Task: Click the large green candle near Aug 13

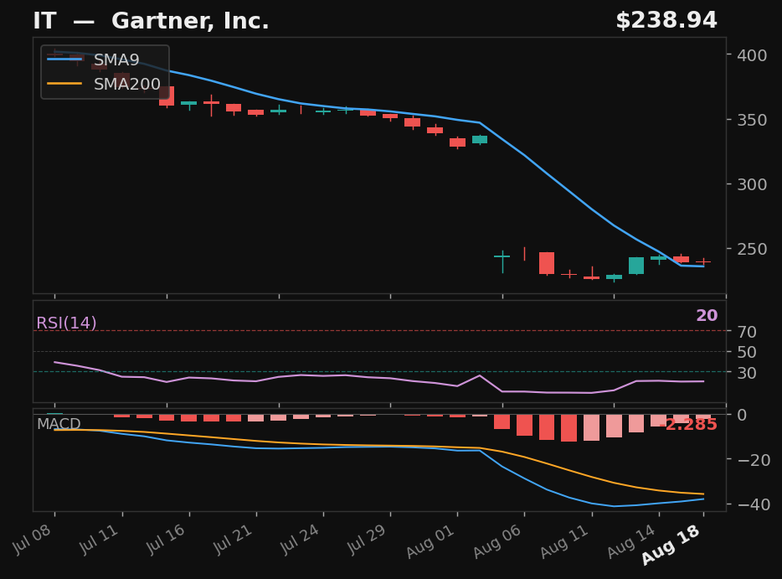Action: coord(636,266)
